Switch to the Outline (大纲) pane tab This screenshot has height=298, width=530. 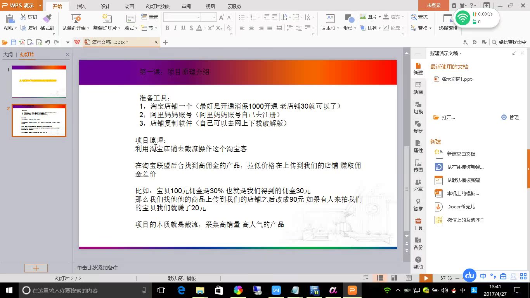pos(8,55)
